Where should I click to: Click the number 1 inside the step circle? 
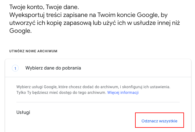click(x=15, y=68)
